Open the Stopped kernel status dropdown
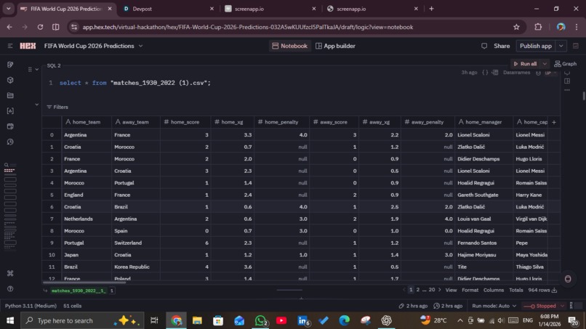The width and height of the screenshot is (586, 329). coord(544,306)
